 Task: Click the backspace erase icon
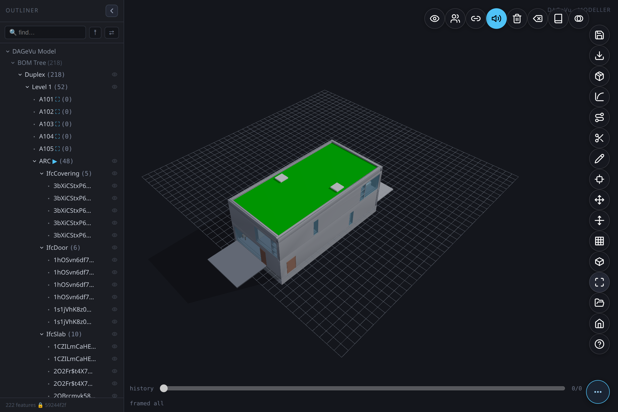pyautogui.click(x=538, y=19)
